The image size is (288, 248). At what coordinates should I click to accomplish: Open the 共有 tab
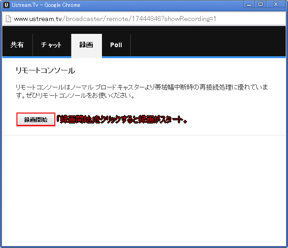click(x=17, y=45)
